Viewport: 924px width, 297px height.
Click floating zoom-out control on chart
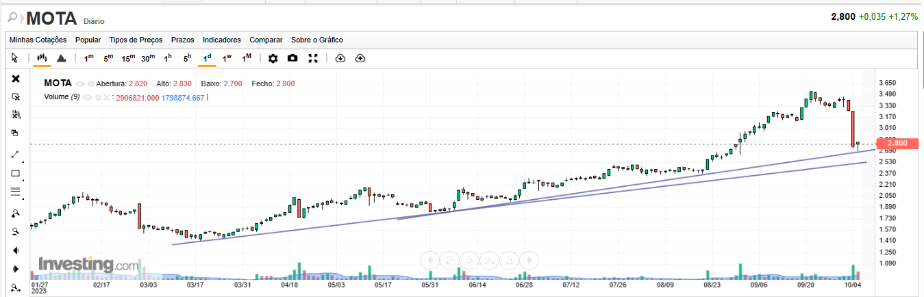(x=469, y=260)
